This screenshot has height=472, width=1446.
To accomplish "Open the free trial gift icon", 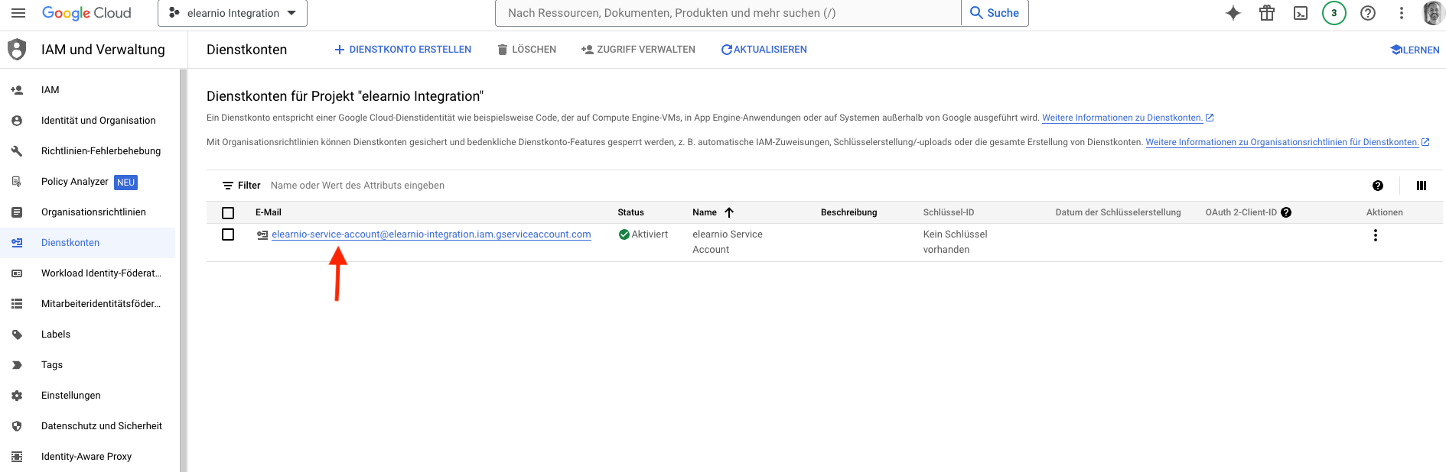I will pos(1267,13).
